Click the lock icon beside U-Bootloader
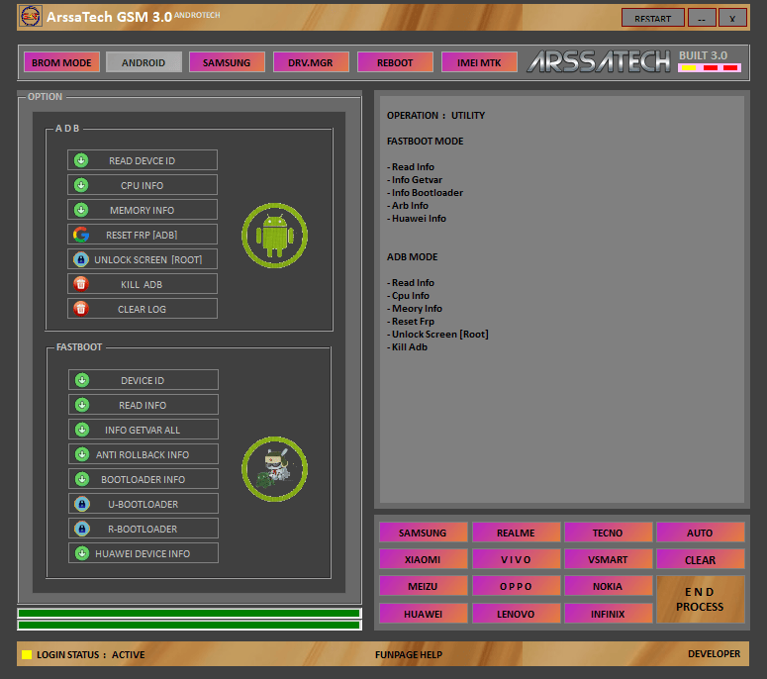This screenshot has width=767, height=679. tap(82, 504)
